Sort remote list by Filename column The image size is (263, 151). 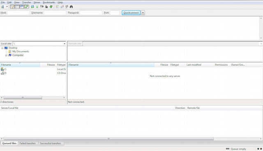(x=111, y=65)
